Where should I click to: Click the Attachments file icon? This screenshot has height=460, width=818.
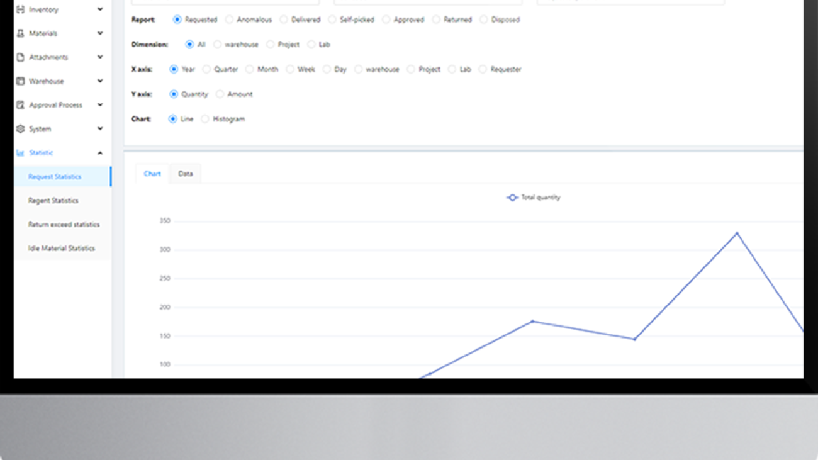[20, 57]
